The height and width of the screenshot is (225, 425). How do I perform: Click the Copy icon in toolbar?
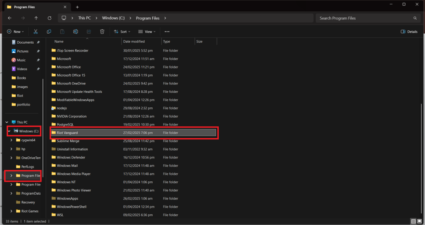tap(49, 32)
